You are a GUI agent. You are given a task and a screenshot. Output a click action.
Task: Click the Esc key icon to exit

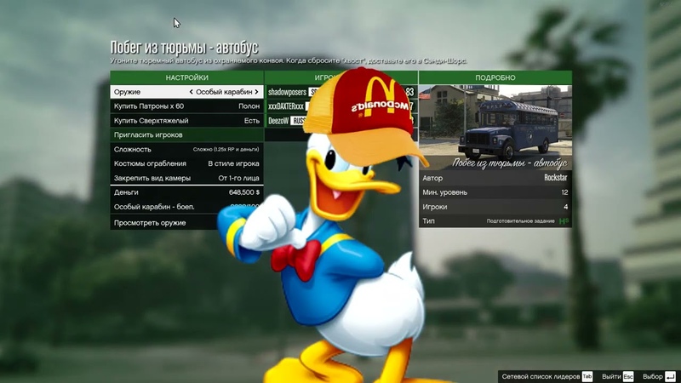tap(628, 376)
